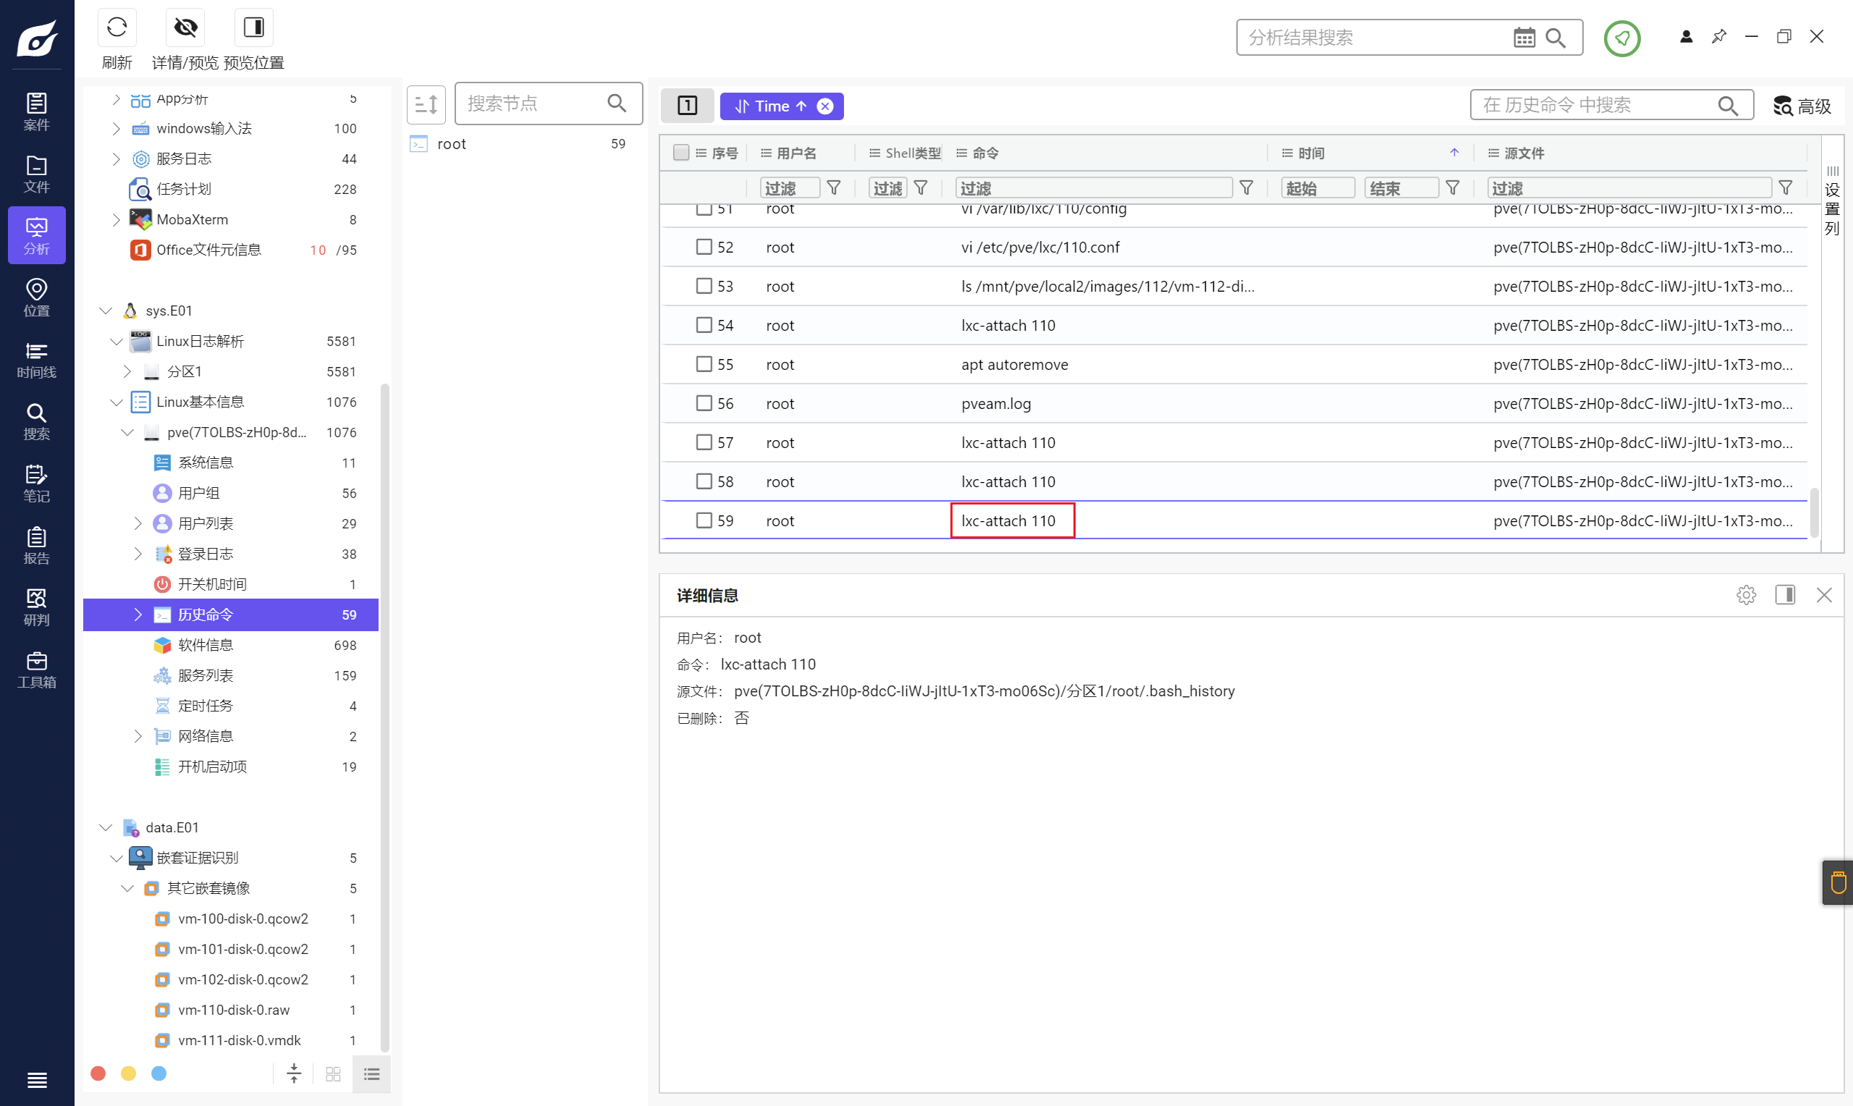Open the 案件 sidebar section
This screenshot has width=1853, height=1106.
pos(36,111)
